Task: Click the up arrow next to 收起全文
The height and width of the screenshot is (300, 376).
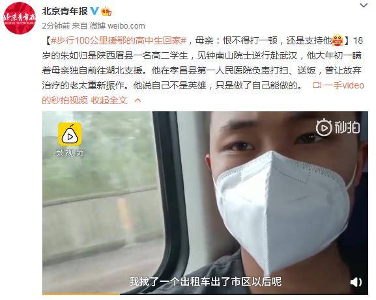Action: [137, 100]
